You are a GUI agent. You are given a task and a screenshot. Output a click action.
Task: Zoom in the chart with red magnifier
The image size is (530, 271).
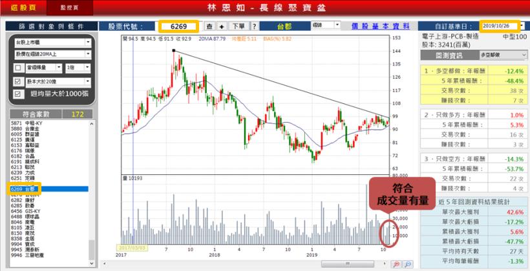(x=396, y=264)
